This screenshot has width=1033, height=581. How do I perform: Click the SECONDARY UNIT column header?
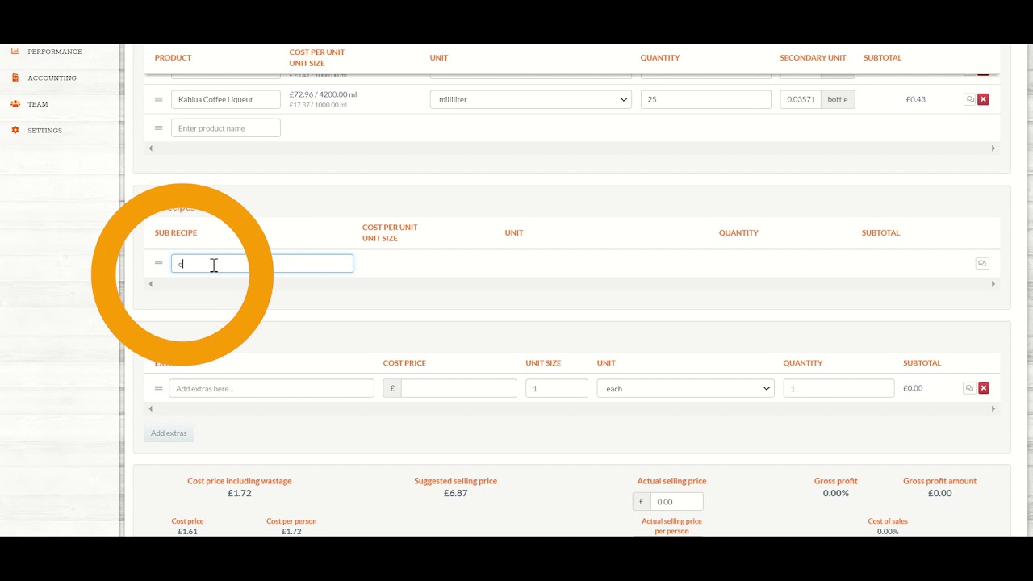[x=813, y=58]
